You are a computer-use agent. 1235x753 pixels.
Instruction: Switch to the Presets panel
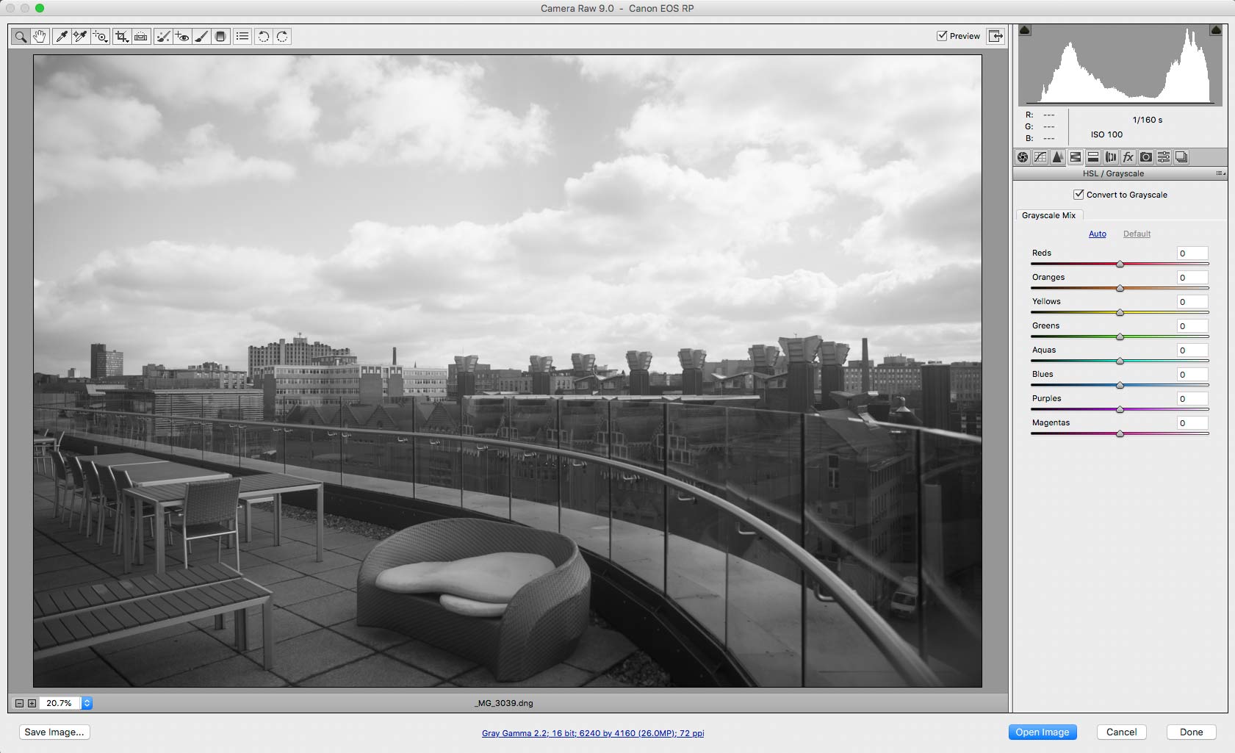[x=1164, y=157]
